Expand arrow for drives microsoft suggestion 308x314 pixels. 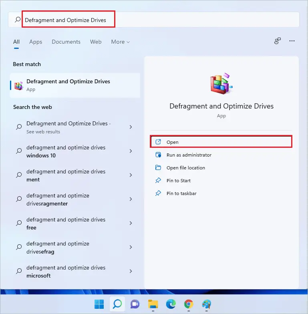coord(131,271)
